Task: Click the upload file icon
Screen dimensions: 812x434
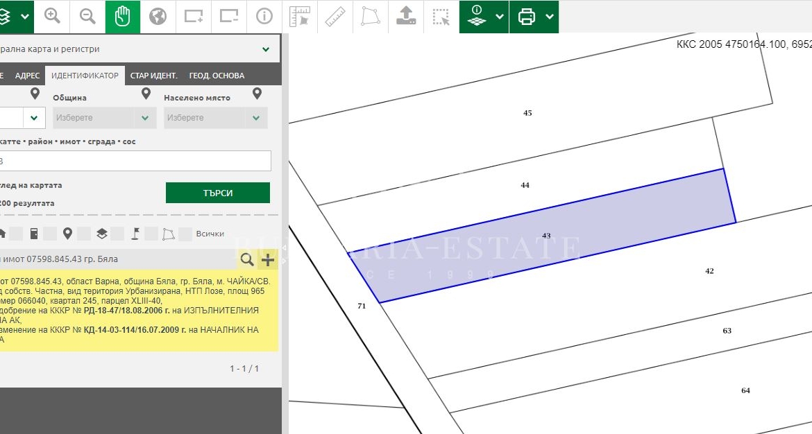Action: tap(406, 16)
